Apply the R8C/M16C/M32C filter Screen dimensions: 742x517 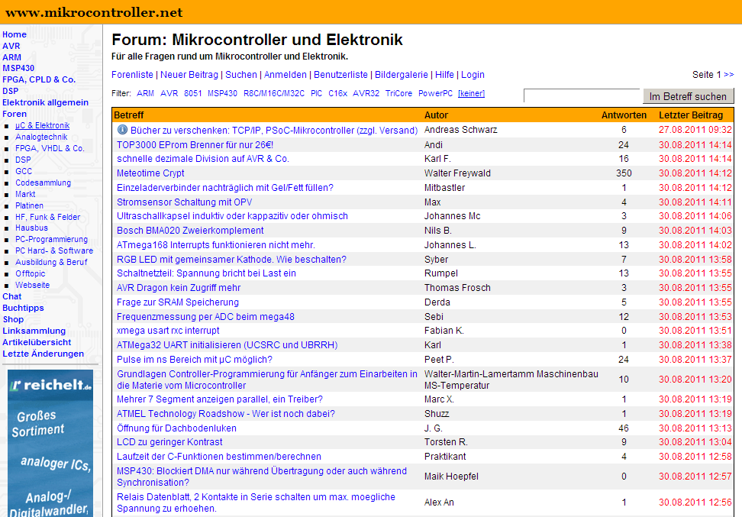[274, 93]
